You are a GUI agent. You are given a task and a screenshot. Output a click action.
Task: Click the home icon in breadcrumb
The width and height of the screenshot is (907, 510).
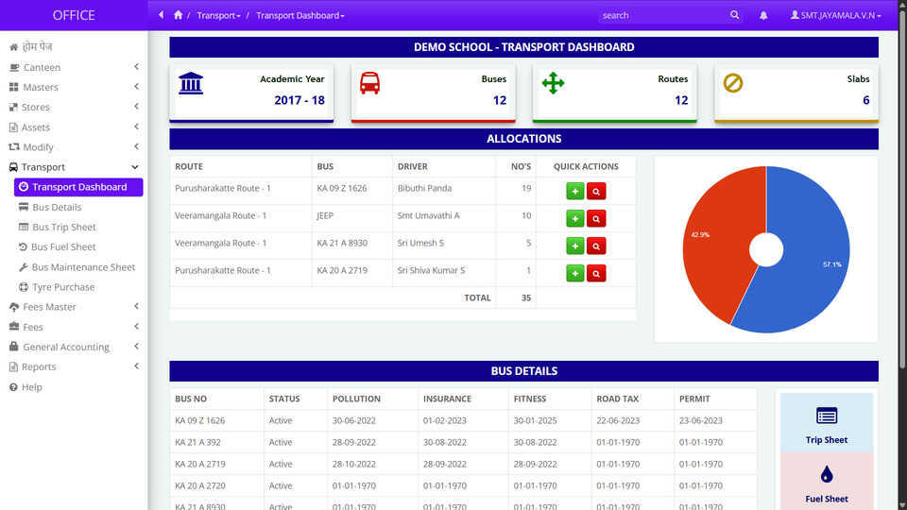coord(179,15)
